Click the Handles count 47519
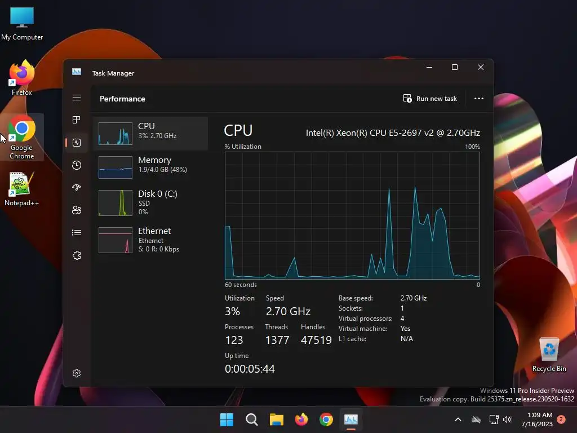Viewport: 577px width, 433px height. click(316, 340)
